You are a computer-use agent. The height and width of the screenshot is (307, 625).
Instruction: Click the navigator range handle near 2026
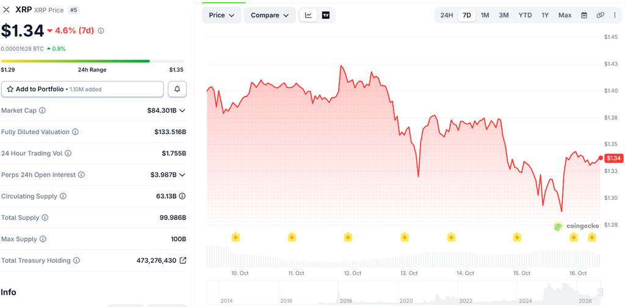point(601,292)
